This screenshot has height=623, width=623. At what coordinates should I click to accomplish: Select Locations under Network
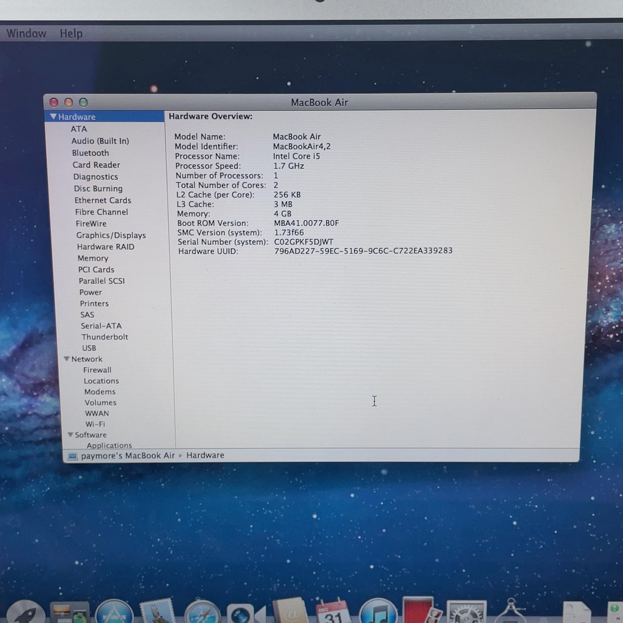[x=101, y=381]
